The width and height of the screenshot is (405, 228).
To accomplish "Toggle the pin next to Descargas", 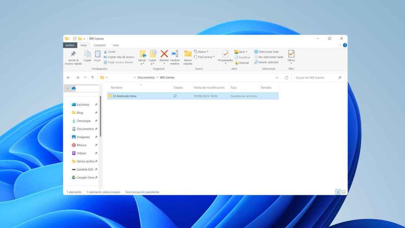I will [96, 121].
